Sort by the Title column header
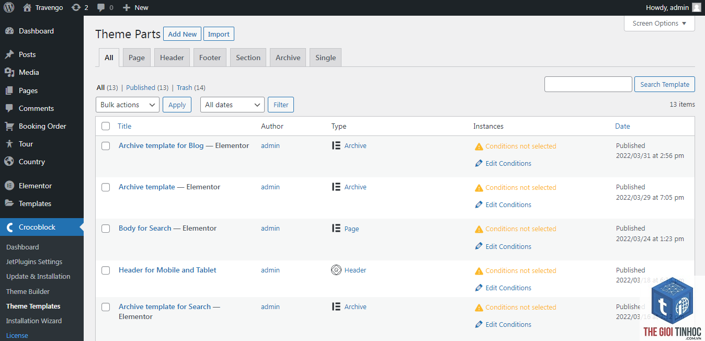The image size is (705, 341). [124, 126]
